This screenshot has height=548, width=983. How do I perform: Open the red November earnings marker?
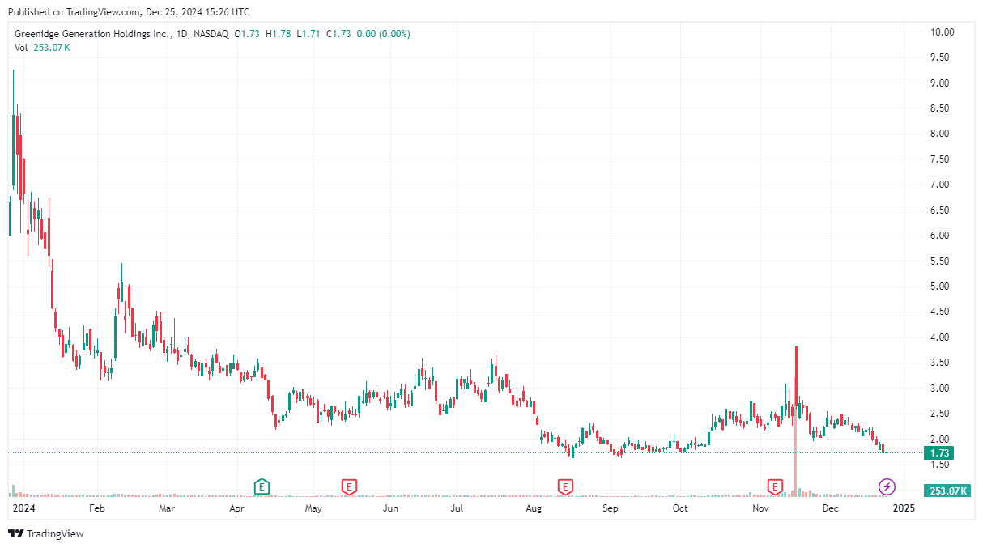[776, 486]
